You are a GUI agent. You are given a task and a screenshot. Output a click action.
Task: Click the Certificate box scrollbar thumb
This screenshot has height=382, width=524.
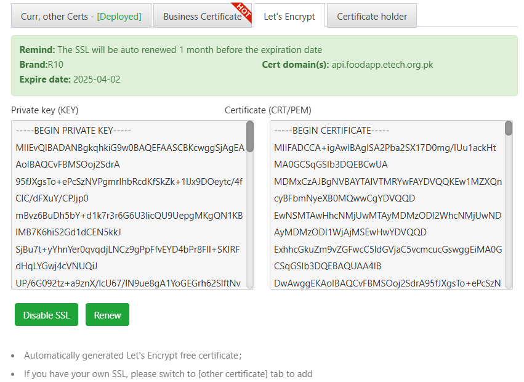509,128
